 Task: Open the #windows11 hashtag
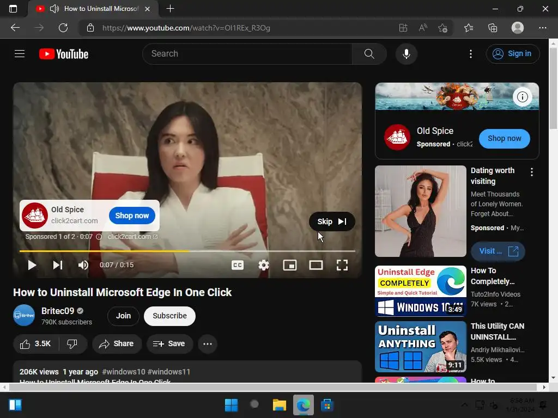[169, 372]
